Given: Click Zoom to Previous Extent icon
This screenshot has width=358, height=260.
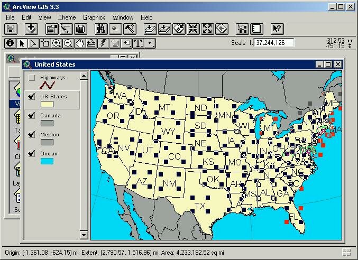Looking at the screenshot, I should [x=222, y=29].
